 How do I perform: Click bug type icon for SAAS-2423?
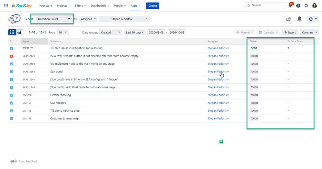12,56
